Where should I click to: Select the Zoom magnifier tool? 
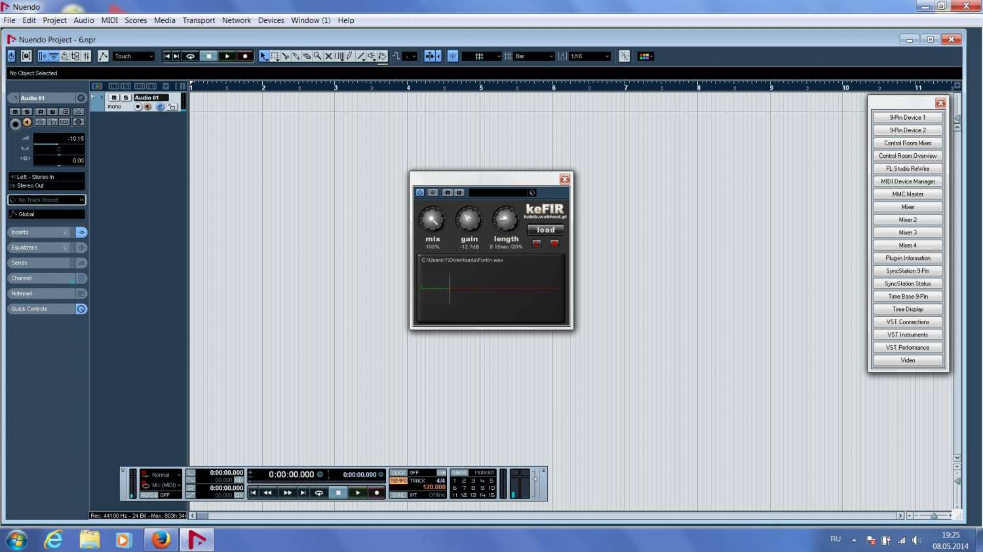[x=317, y=56]
